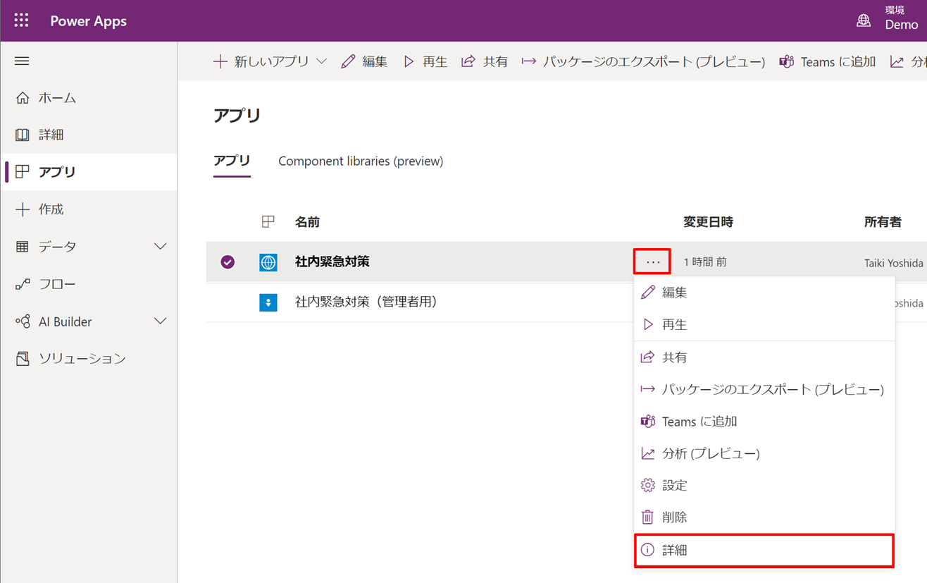
Task: Open the ellipsis menu of 社内緊急対策
Action: pos(652,262)
